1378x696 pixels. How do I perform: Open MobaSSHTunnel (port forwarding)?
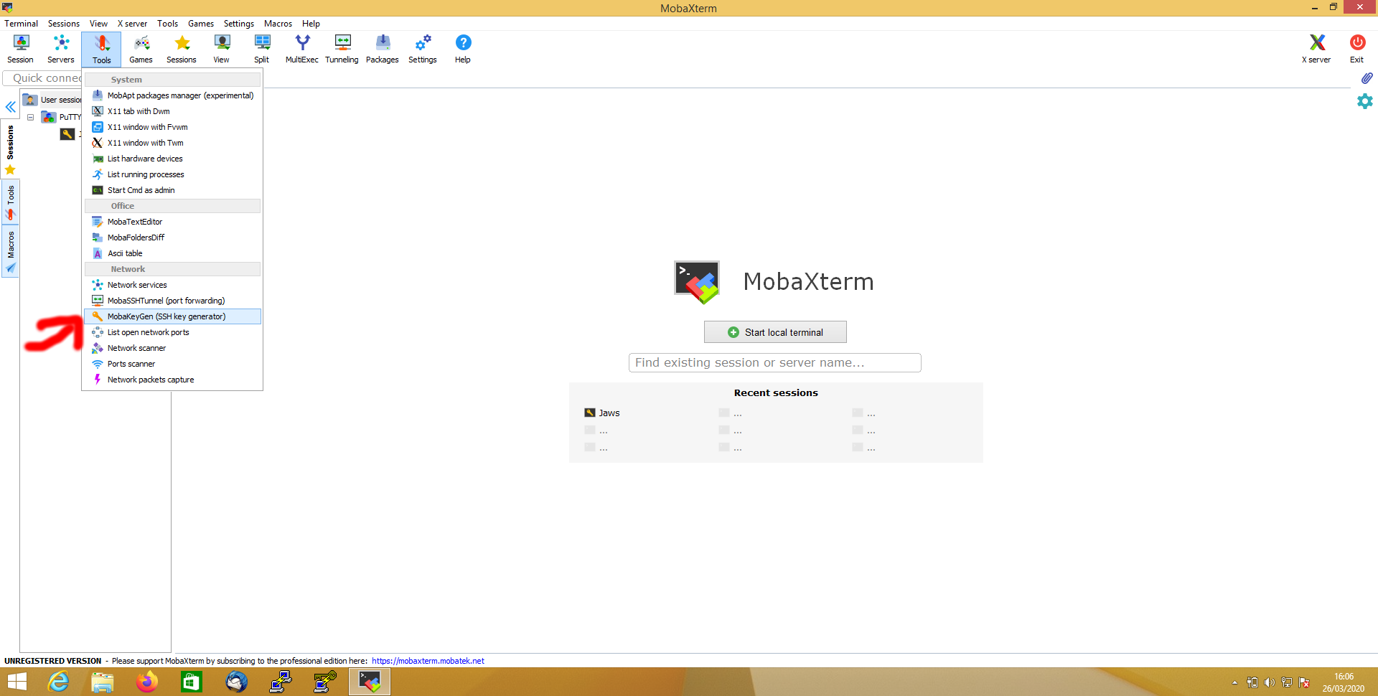point(172,301)
